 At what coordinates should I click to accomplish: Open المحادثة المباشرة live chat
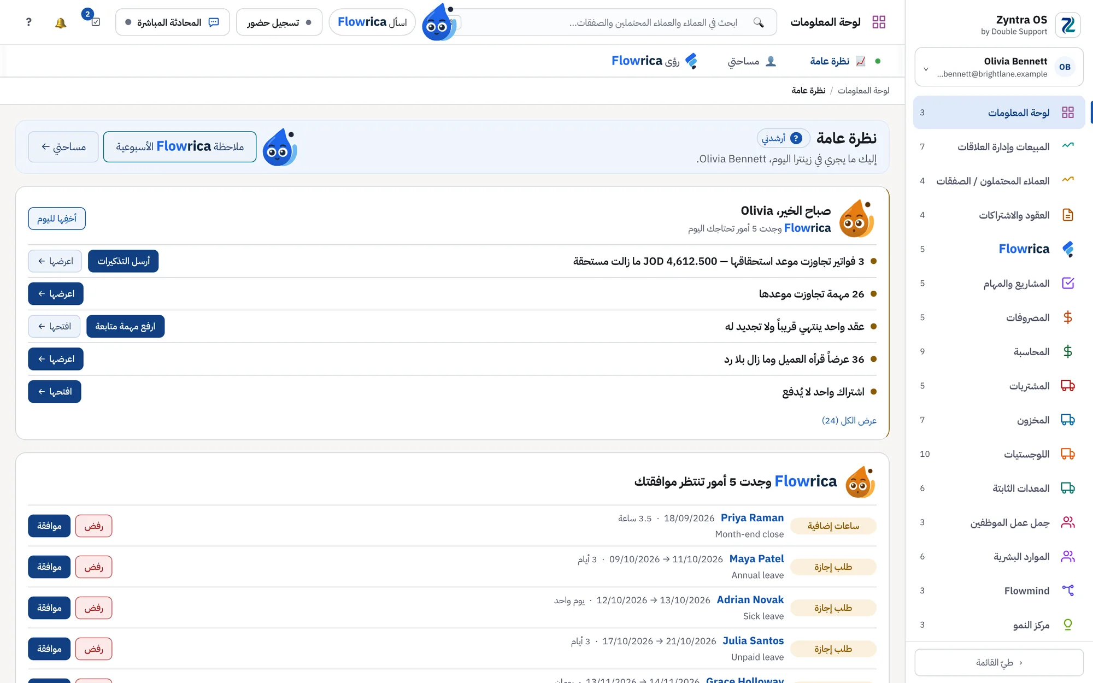(x=173, y=22)
